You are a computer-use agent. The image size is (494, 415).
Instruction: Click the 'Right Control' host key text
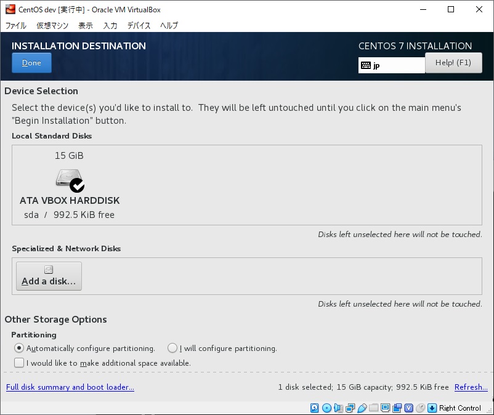[x=460, y=408]
